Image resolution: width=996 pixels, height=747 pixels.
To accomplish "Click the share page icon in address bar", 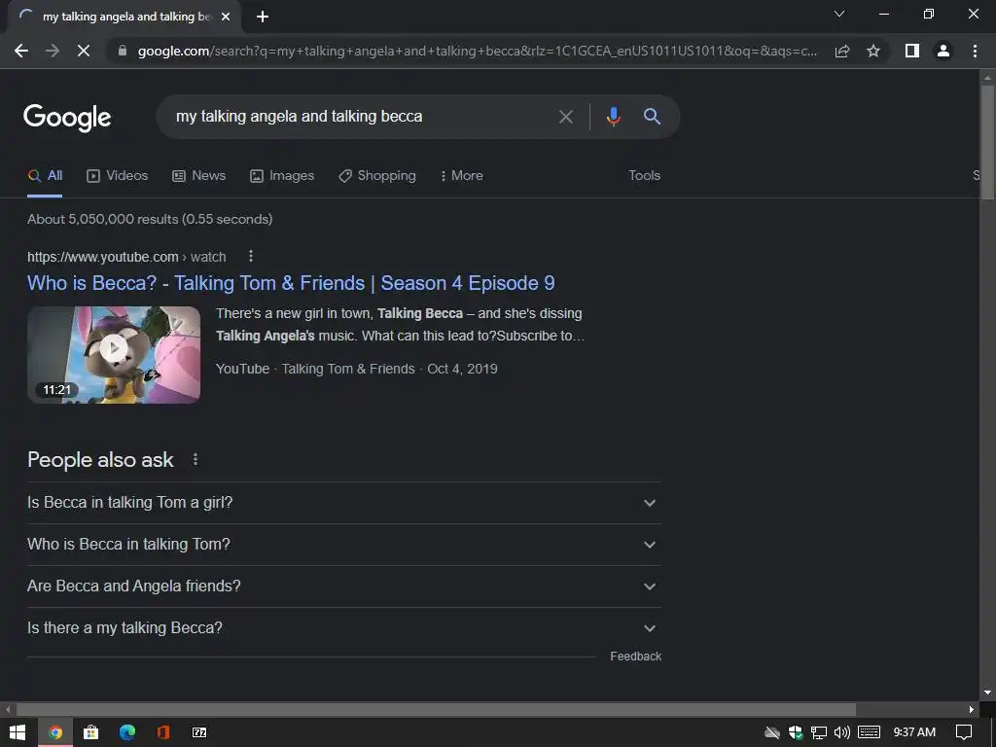I will [842, 51].
